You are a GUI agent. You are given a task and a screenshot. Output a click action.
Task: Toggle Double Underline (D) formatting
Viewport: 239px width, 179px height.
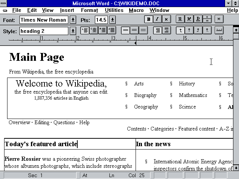tap(198, 19)
